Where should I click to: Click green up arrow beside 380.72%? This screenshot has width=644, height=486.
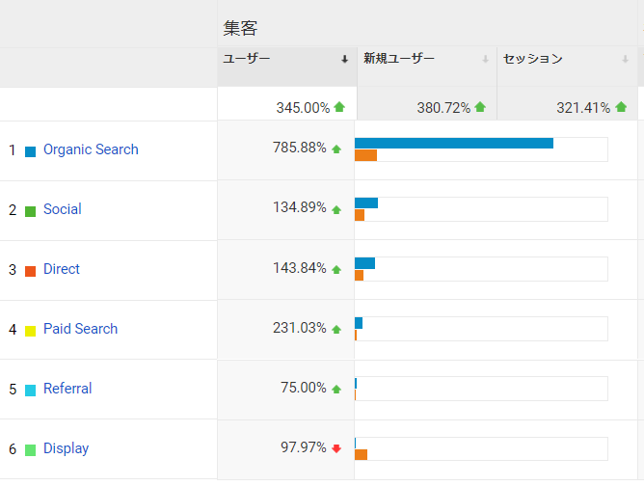480,107
